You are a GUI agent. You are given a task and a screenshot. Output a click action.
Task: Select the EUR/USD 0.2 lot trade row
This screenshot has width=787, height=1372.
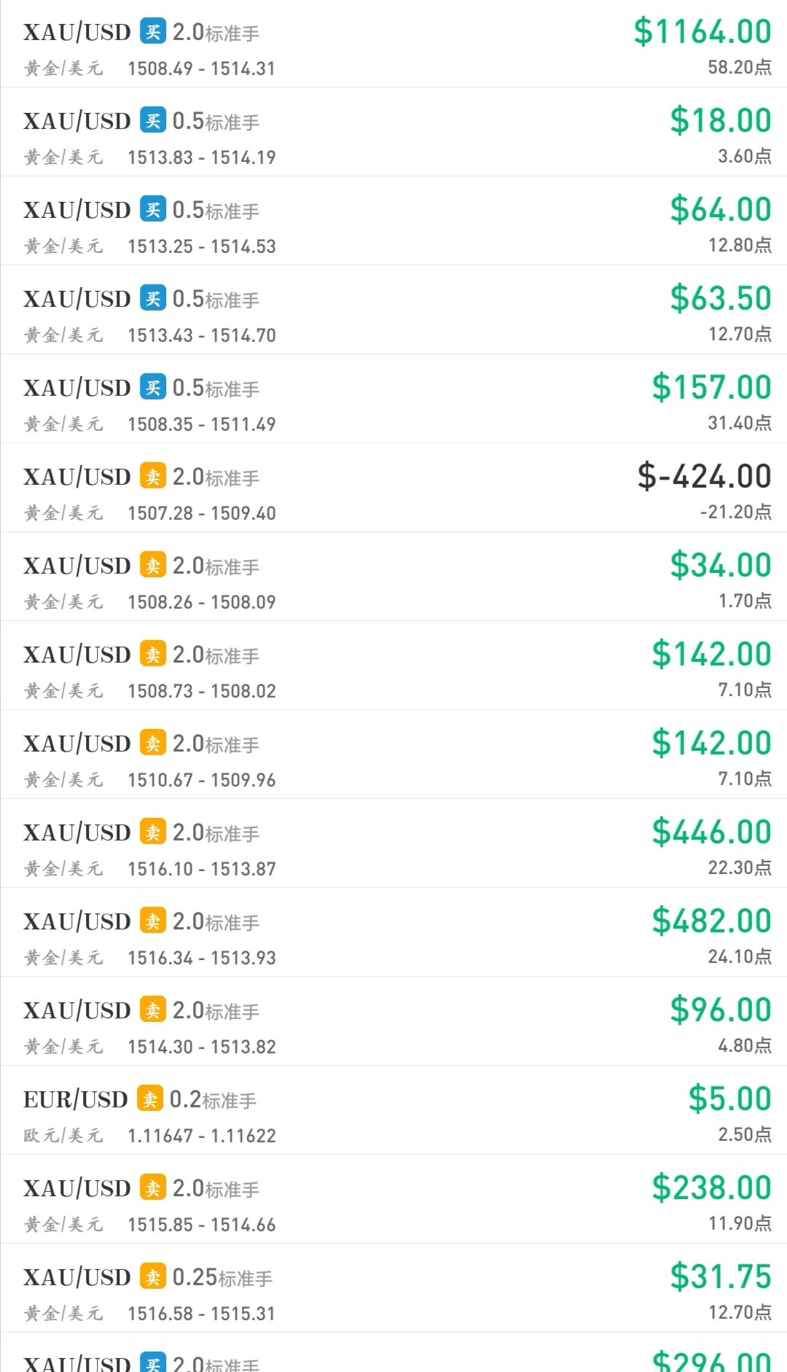(393, 1110)
